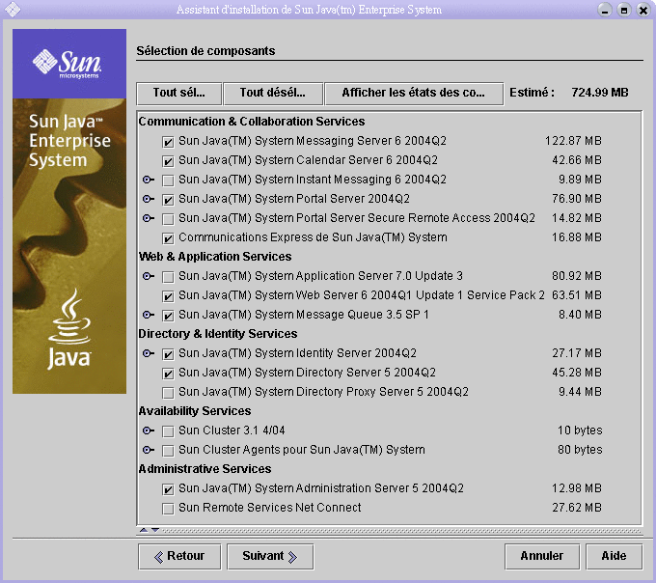Click the up arrow on panel divider
Viewport: 656px width, 583px height.
(x=144, y=530)
